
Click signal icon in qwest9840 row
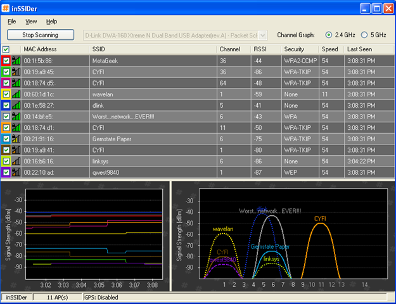(x=16, y=172)
